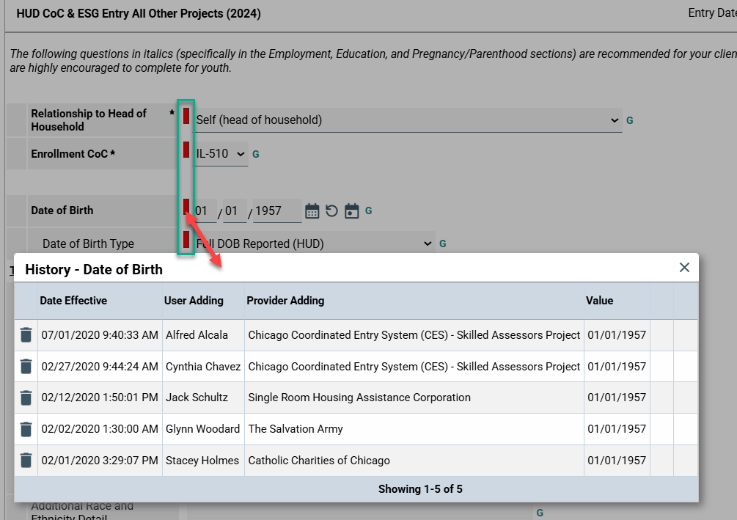
Task: Open the Relationship to Head of Household dropdown
Action: tap(407, 120)
